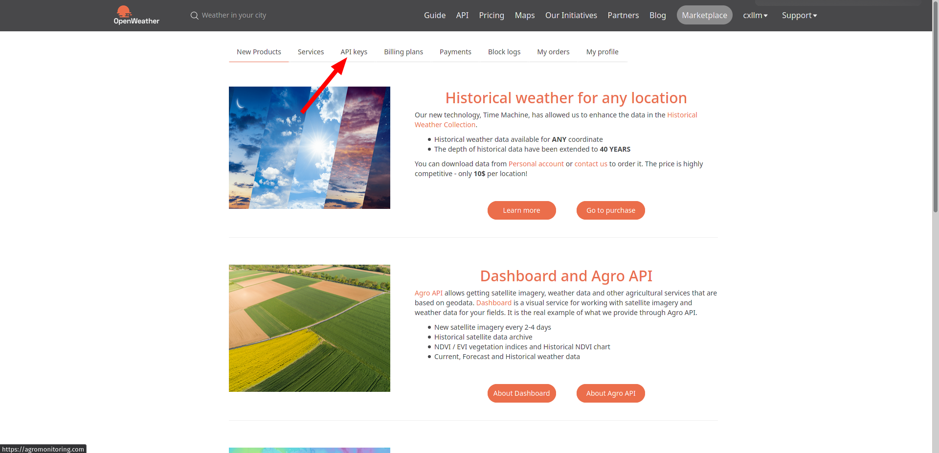Expand the cxllm account dropdown

point(755,16)
